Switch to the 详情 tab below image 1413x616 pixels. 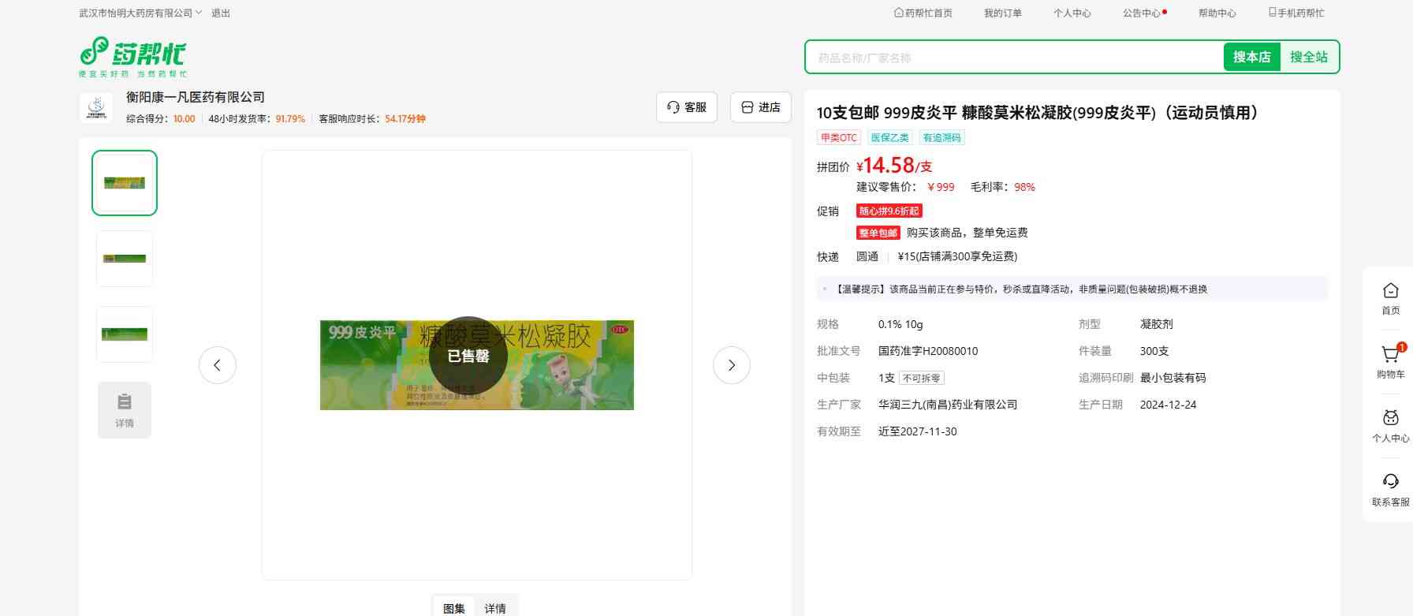[495, 607]
